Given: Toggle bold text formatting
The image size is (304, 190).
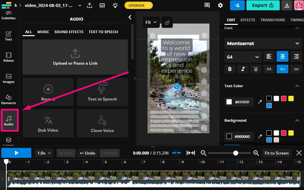Looking at the screenshot, I should click(x=230, y=69).
